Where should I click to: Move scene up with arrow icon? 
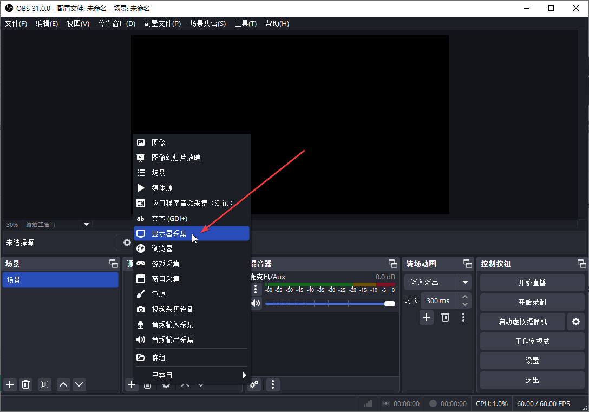coord(63,384)
